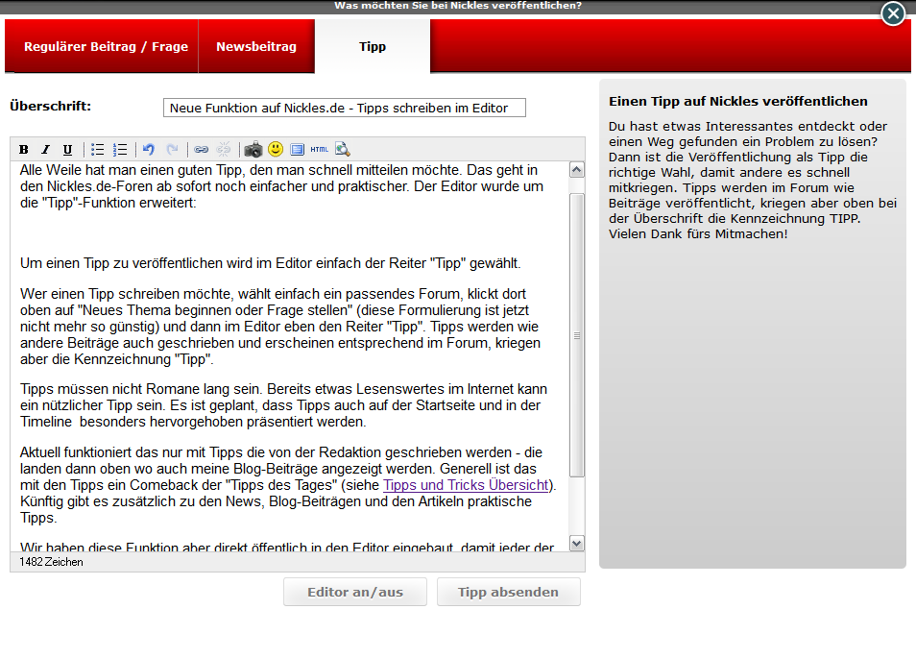Click paragraph starting 'Wer einen Tipp schreiben'
The image size is (916, 658).
280,327
